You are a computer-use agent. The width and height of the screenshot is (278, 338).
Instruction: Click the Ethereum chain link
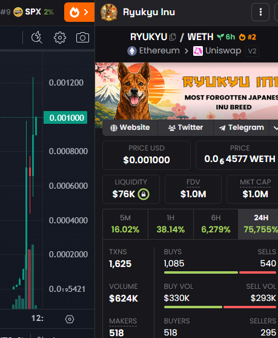click(x=153, y=51)
